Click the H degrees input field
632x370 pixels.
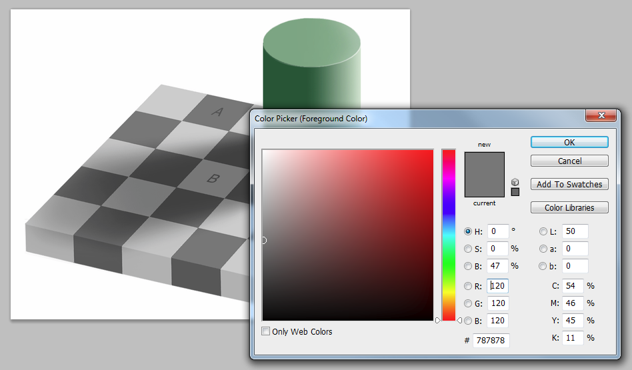(x=498, y=231)
